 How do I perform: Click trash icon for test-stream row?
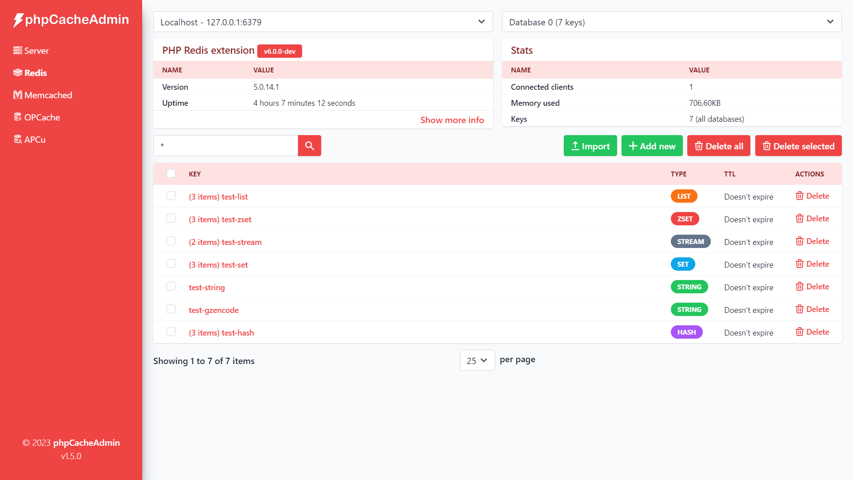(799, 241)
